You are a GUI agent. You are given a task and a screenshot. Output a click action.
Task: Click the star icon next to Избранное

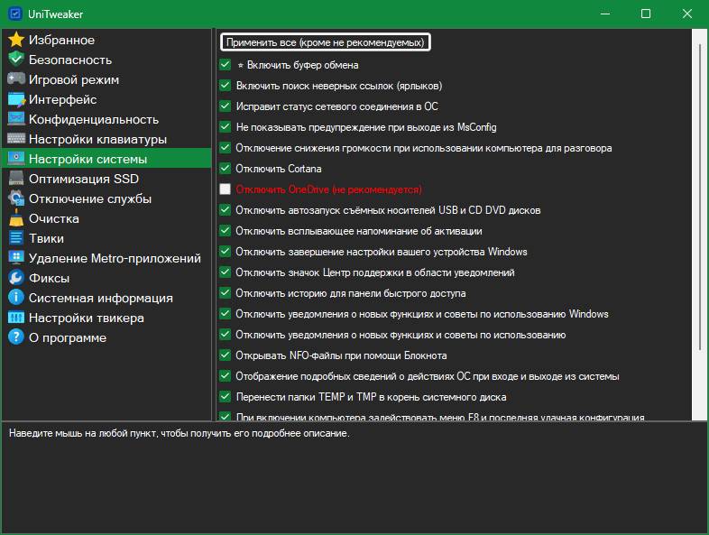[15, 40]
